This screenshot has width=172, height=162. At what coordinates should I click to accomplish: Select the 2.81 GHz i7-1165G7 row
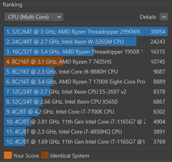click(x=86, y=122)
